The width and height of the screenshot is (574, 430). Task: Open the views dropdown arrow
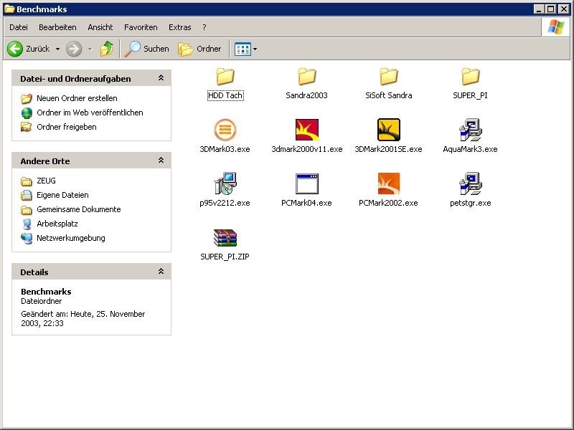(255, 49)
